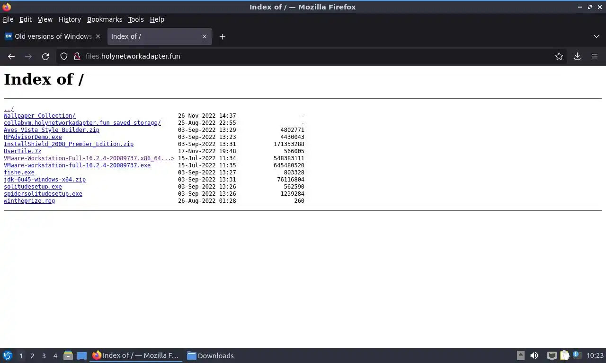Open the Help menu
This screenshot has height=363, width=606.
click(x=157, y=19)
